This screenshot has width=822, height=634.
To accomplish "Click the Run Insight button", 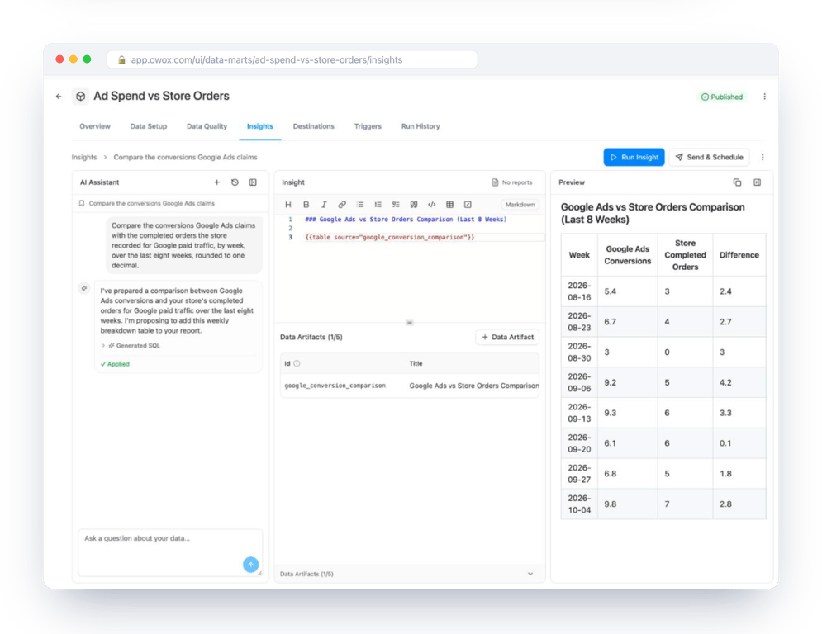I will (x=634, y=157).
